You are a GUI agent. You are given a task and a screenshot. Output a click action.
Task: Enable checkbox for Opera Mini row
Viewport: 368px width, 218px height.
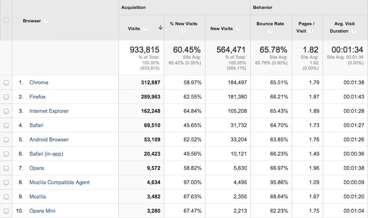pyautogui.click(x=6, y=211)
